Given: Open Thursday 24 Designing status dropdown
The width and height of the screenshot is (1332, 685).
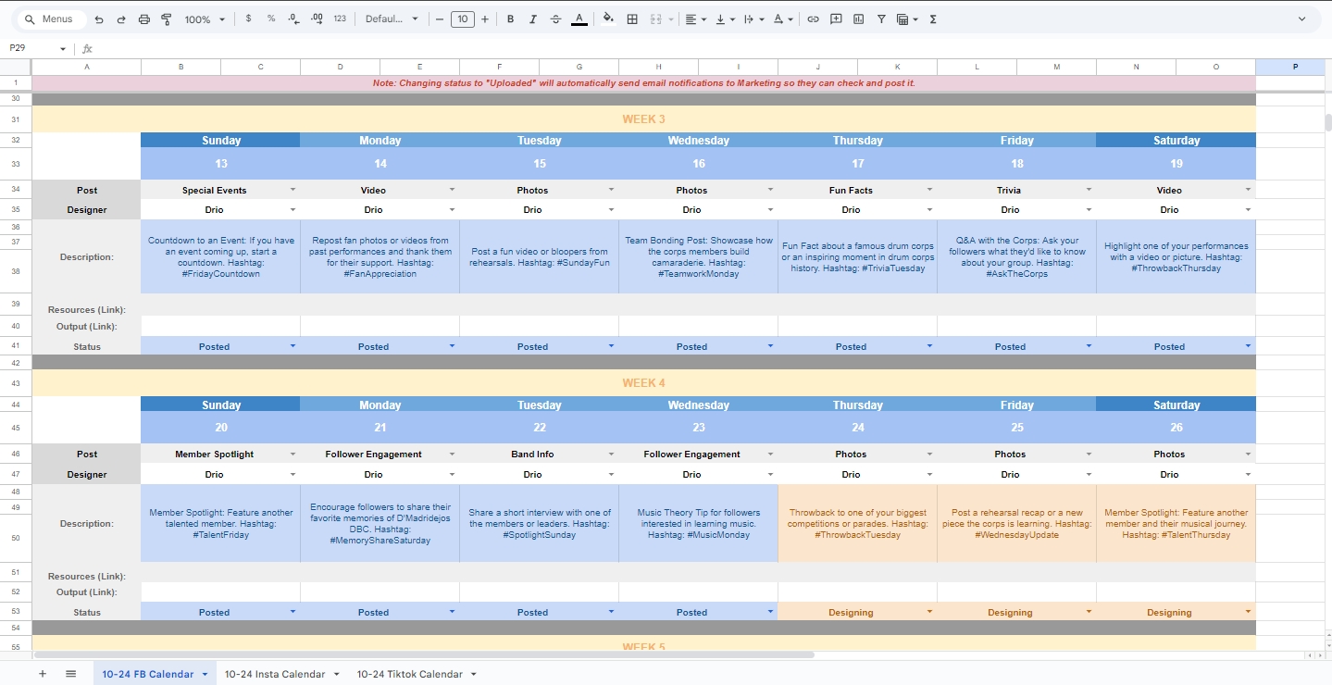Looking at the screenshot, I should click(929, 612).
